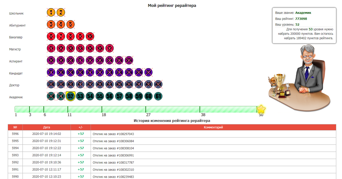Image resolution: width=342 pixels, height=179 pixels.
Task: Click the date '2020-07-10 12:10:23'
Action: 47,177
